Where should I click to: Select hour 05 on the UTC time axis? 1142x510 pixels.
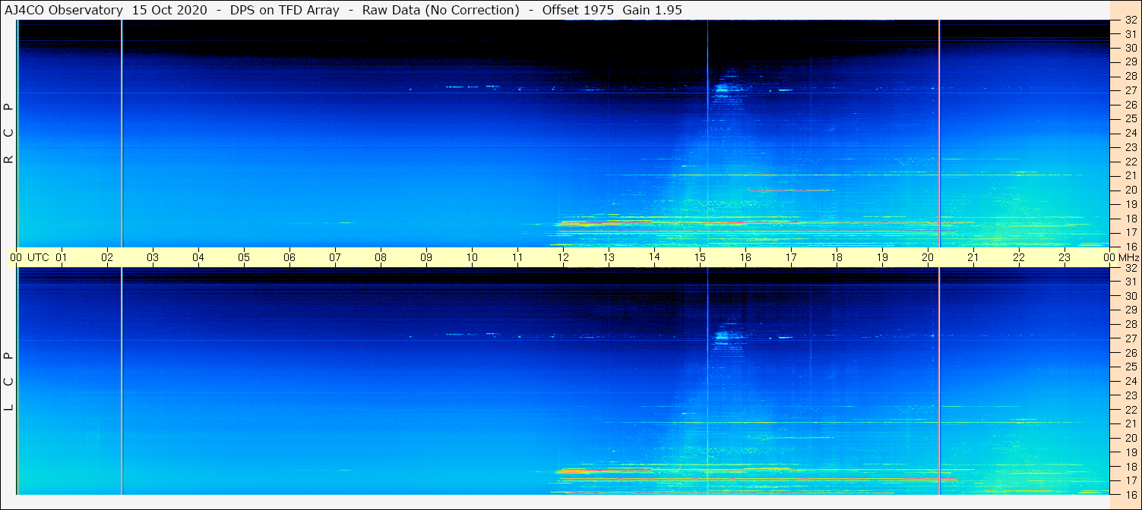pos(244,257)
